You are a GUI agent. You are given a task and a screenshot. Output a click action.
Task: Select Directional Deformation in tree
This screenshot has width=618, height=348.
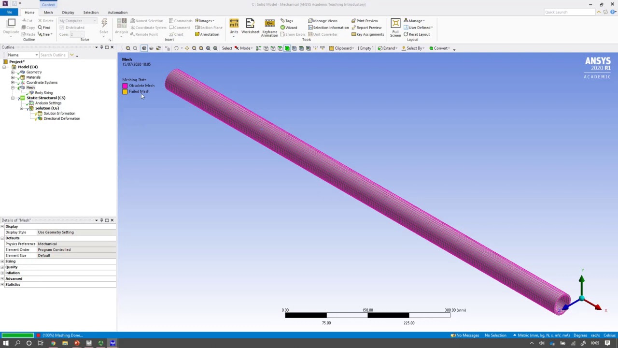click(62, 119)
